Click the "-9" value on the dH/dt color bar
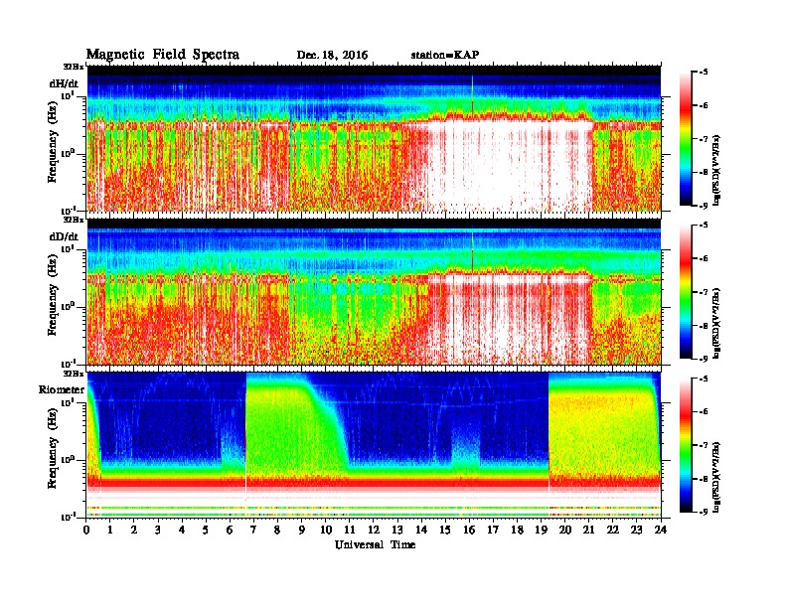 (x=703, y=206)
